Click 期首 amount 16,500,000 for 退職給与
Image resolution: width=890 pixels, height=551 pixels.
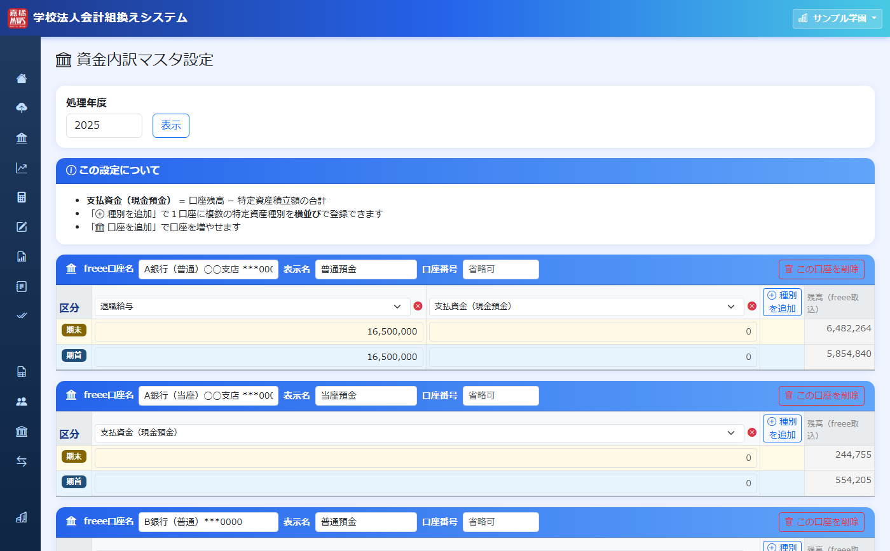click(259, 357)
